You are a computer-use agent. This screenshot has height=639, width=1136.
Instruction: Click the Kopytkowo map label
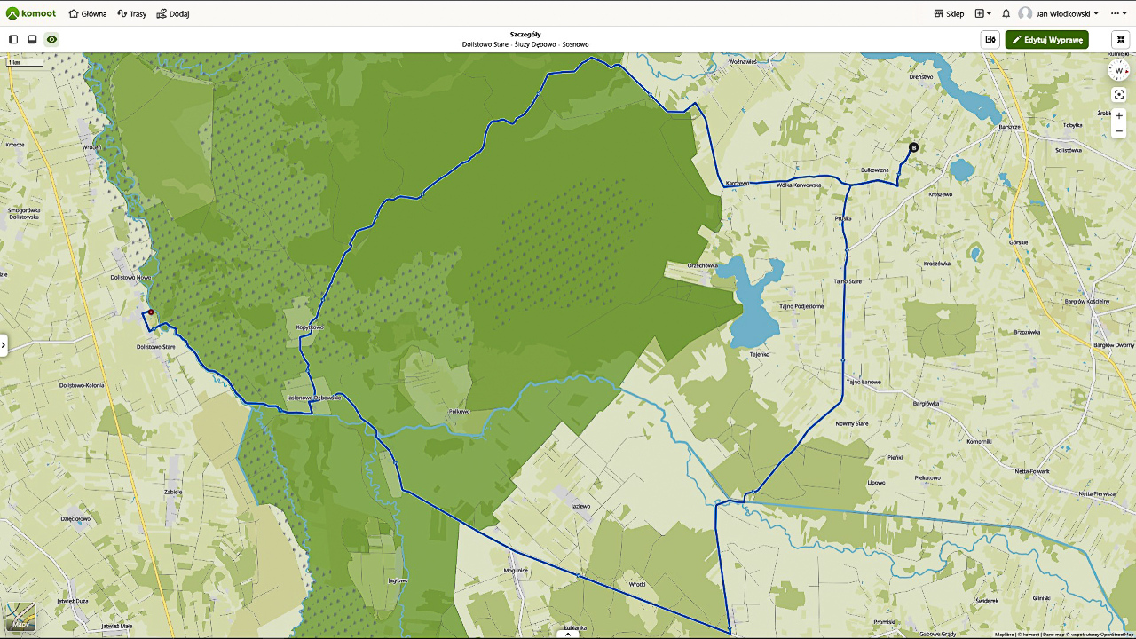310,327
